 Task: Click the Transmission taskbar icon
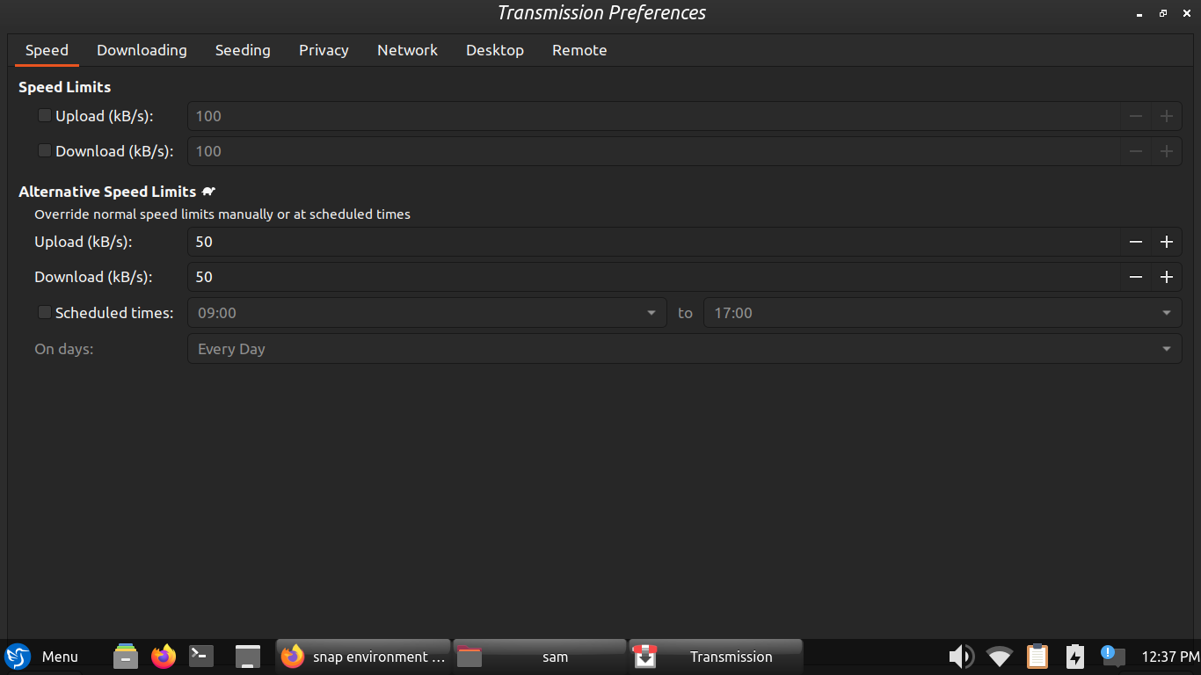pyautogui.click(x=715, y=657)
